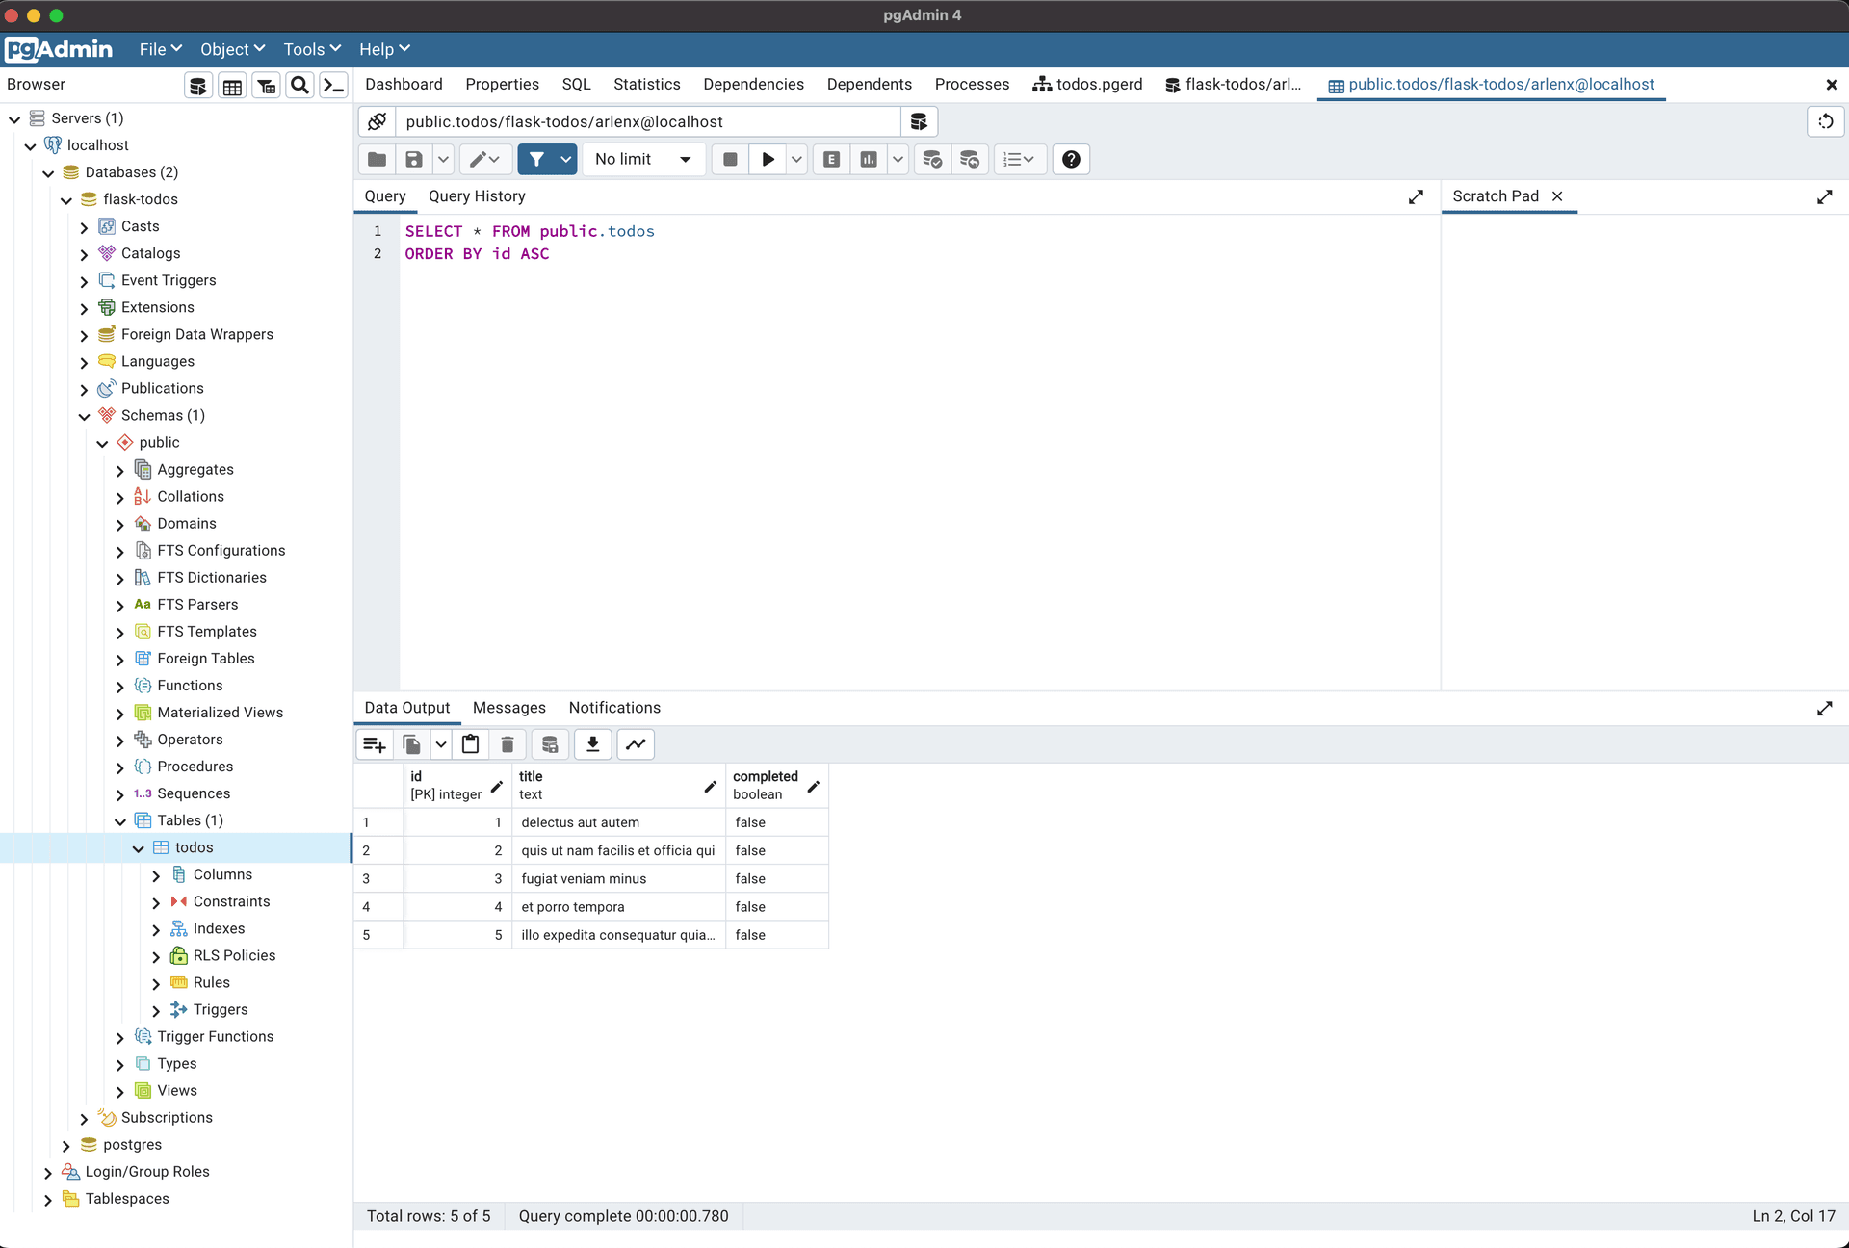
Task: Collapse the Schemas (1) tree node
Action: pos(84,416)
